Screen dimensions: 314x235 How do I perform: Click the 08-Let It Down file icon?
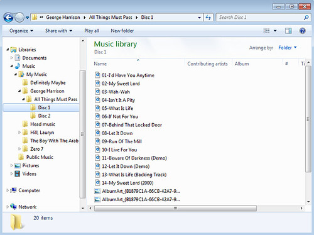97,133
